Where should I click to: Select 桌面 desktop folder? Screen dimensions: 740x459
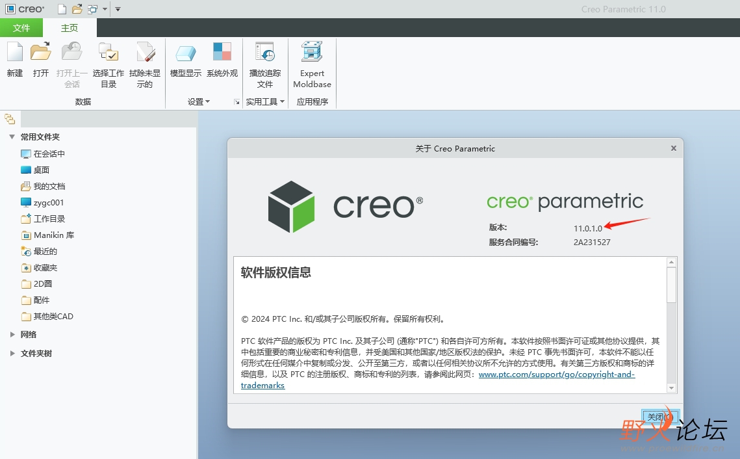point(35,170)
